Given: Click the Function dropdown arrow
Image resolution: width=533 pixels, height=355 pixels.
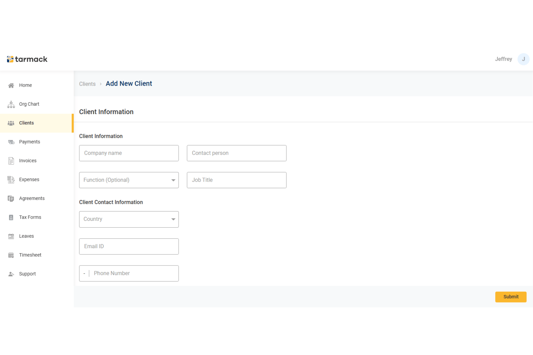Looking at the screenshot, I should 173,180.
